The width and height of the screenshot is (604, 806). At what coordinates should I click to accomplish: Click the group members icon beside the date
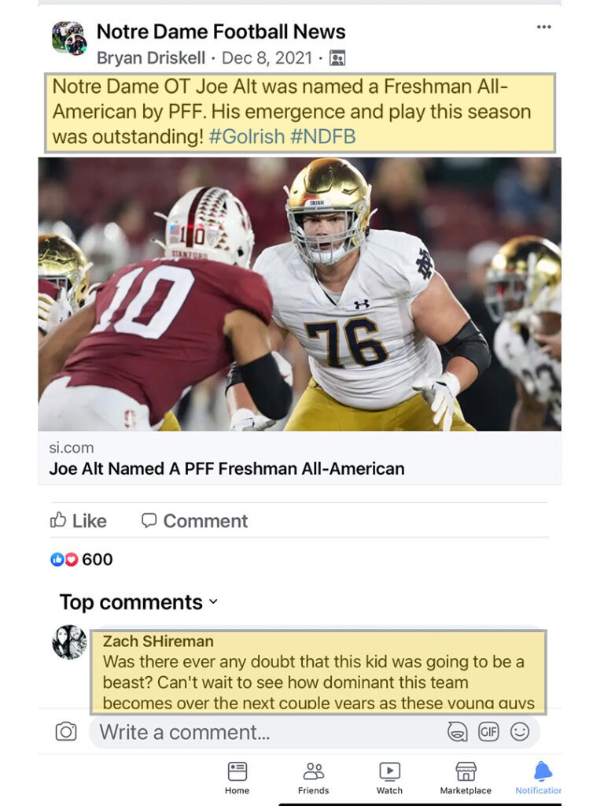tap(337, 58)
